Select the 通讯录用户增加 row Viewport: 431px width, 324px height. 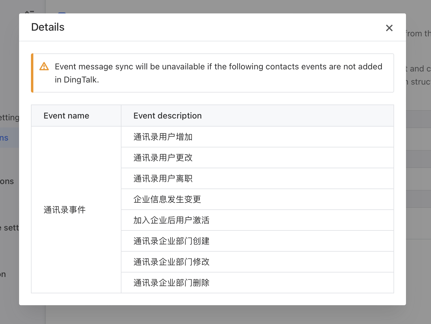tap(257, 137)
